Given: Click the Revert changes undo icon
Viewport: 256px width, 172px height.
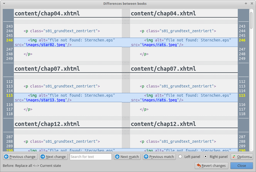Looking at the screenshot, I should tap(199, 165).
